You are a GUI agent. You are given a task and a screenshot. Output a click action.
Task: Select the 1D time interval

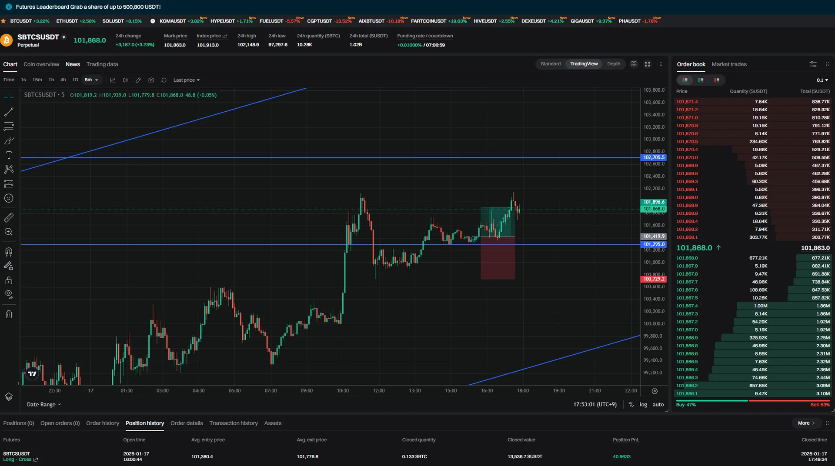tap(75, 80)
